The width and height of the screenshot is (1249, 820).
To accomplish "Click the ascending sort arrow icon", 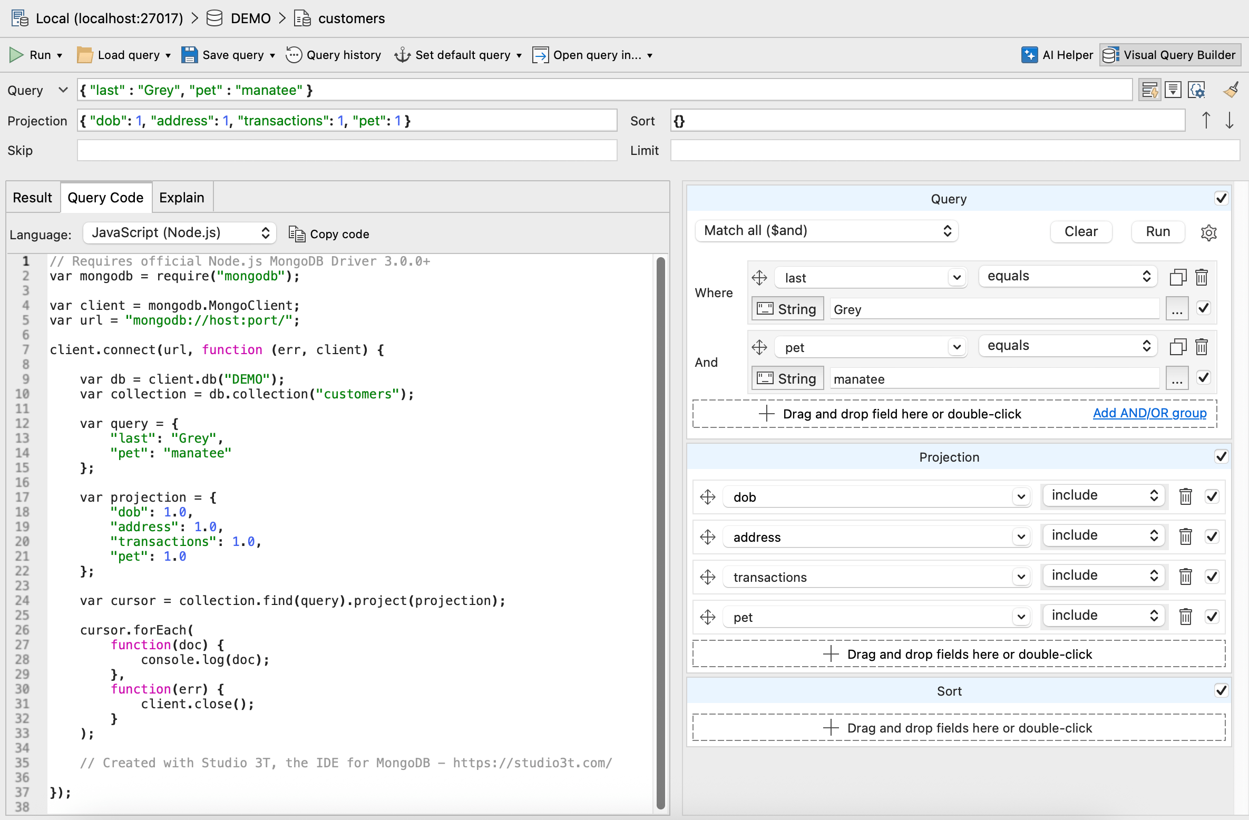I will click(1206, 121).
